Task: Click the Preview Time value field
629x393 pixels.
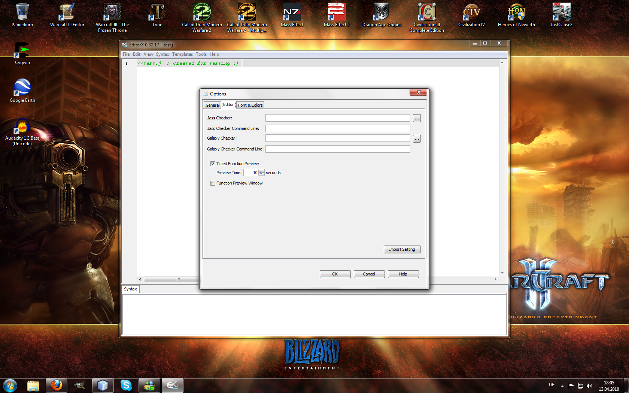Action: (251, 173)
